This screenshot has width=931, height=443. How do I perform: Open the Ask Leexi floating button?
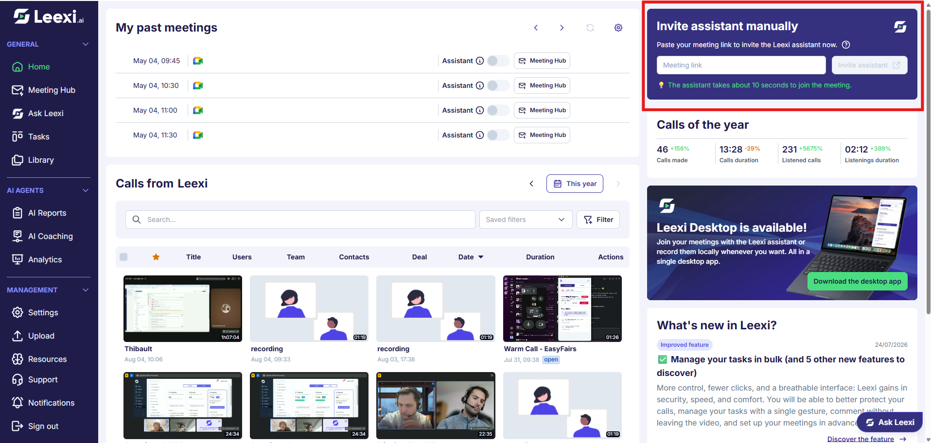pyautogui.click(x=890, y=423)
